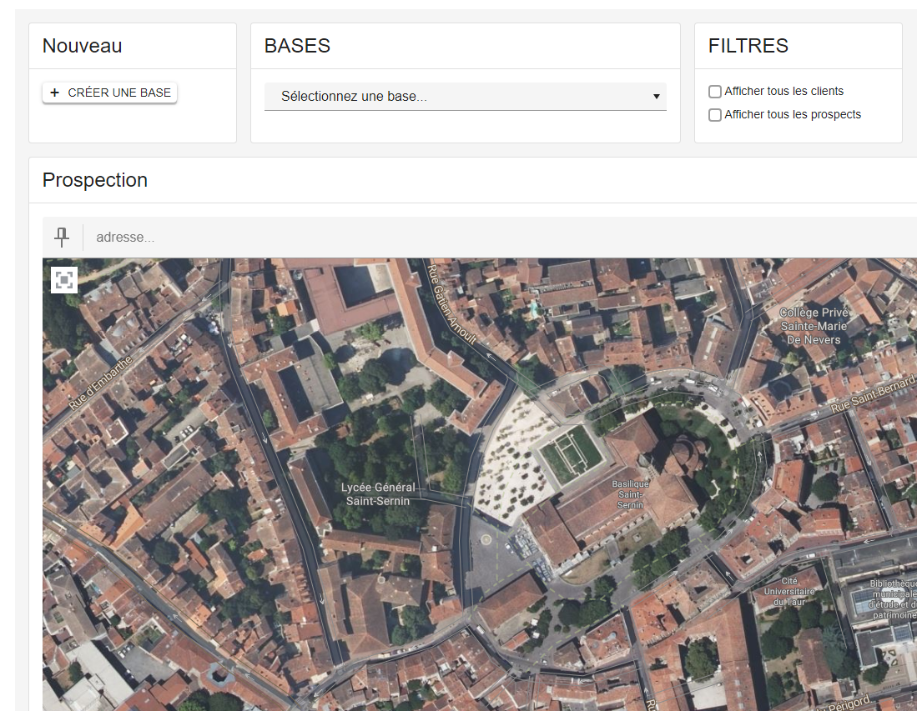Click the Rue Saint-Bernard street label
The width and height of the screenshot is (917, 711).
(873, 397)
